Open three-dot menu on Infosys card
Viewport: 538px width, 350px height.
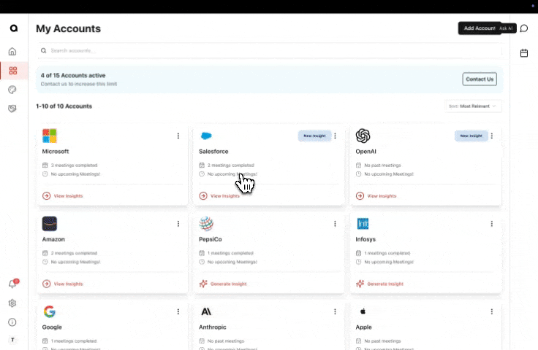coord(491,224)
